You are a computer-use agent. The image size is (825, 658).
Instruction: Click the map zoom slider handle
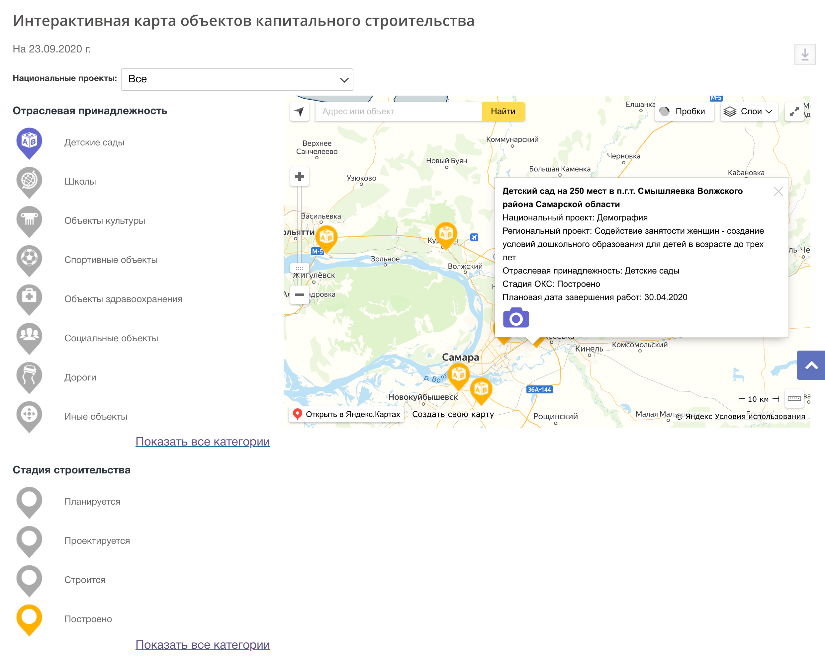(x=299, y=268)
